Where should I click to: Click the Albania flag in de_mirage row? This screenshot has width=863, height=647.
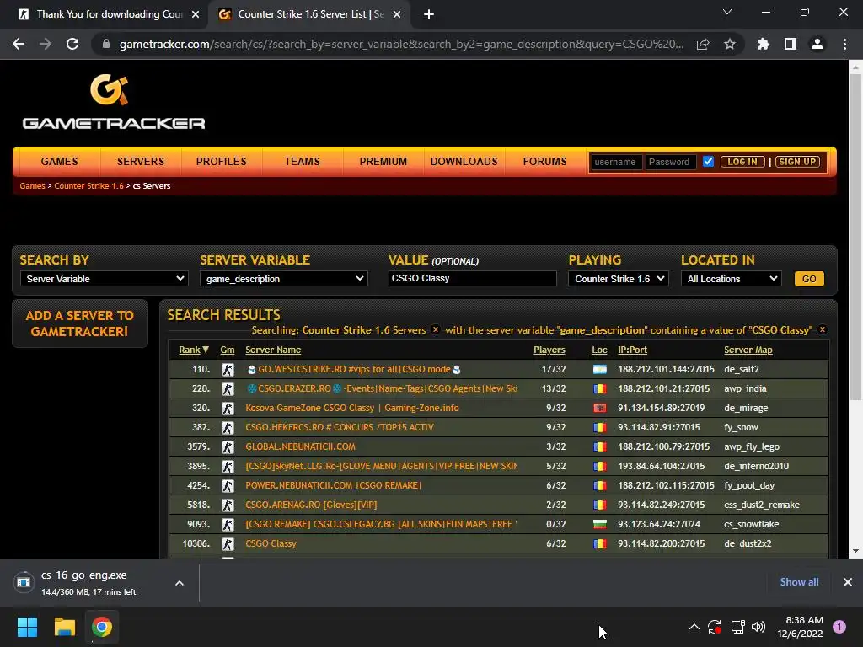tap(599, 408)
